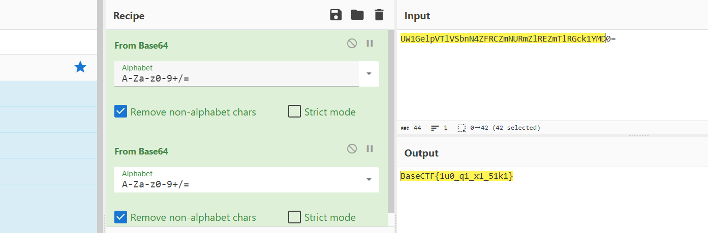Viewport: 708px width, 233px height.
Task: Click the Load recipe folder icon
Action: [357, 15]
